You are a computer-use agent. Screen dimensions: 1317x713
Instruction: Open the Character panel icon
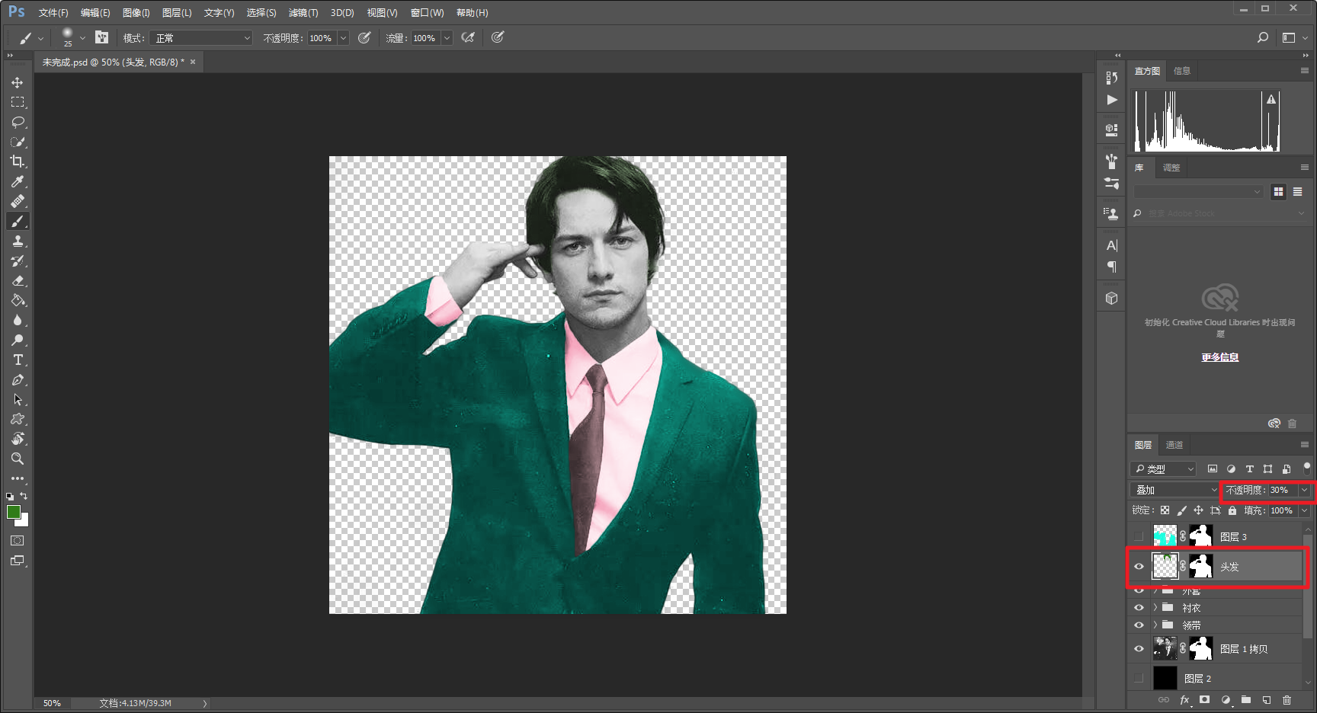tap(1112, 245)
